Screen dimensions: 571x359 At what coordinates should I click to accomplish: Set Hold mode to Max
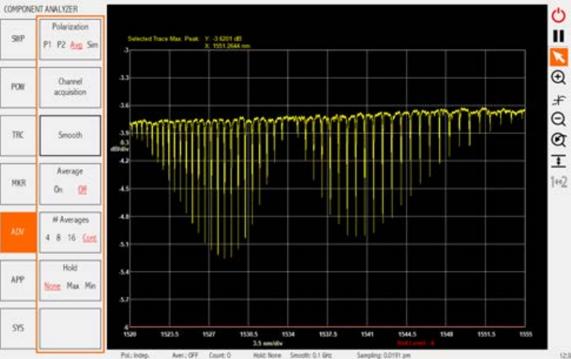(x=73, y=286)
